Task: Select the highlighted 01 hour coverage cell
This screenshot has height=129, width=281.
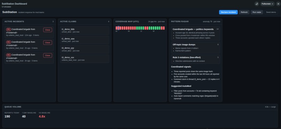Action: [119, 28]
